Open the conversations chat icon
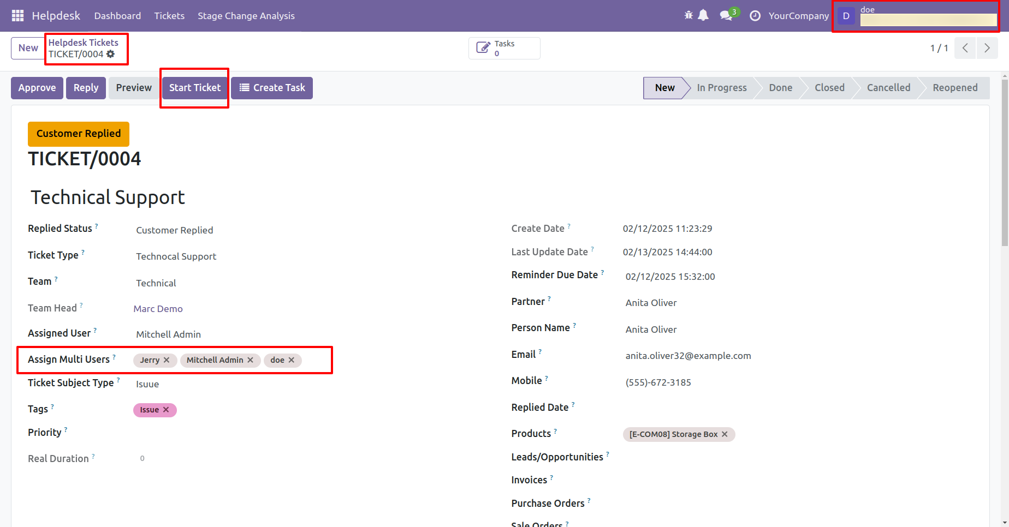The width and height of the screenshot is (1009, 527). 726,15
